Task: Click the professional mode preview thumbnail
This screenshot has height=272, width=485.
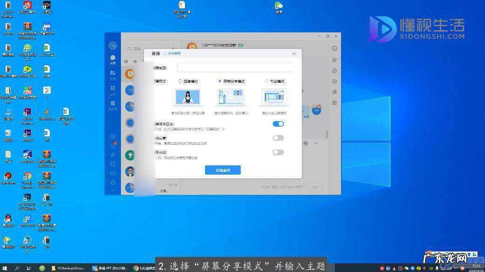Action: click(273, 98)
